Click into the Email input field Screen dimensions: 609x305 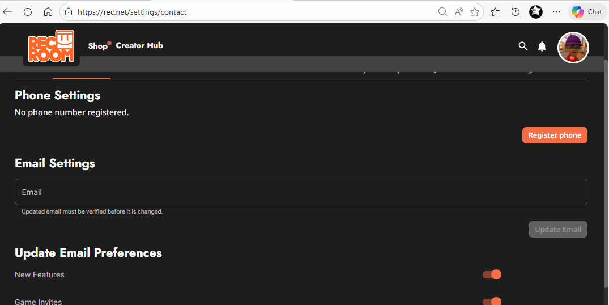click(x=300, y=192)
